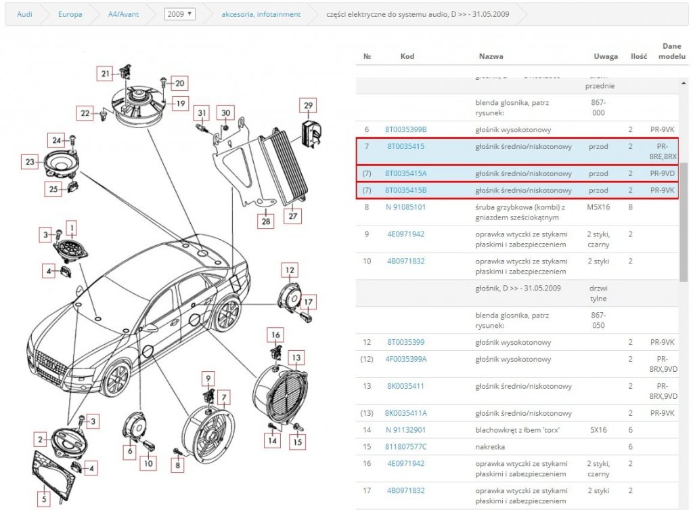Select diagram callout number 20

179,83
